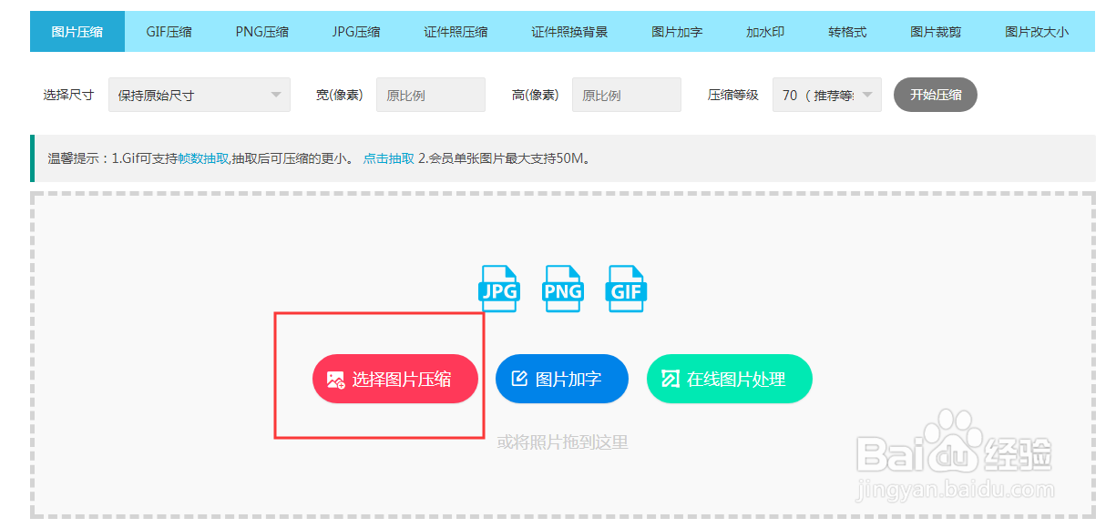Open the 点击抽取 link
The image size is (1116, 528).
389,158
